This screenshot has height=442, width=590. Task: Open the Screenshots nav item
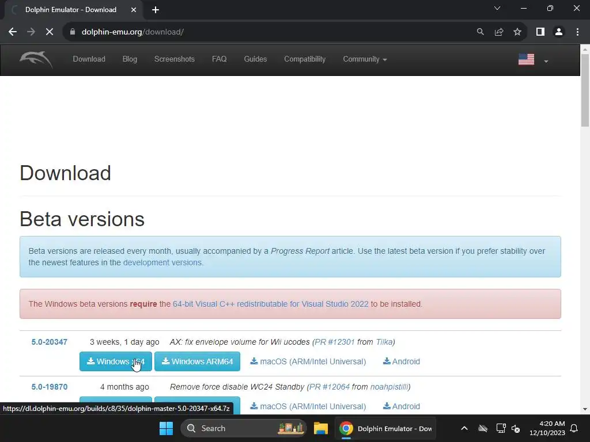174,59
